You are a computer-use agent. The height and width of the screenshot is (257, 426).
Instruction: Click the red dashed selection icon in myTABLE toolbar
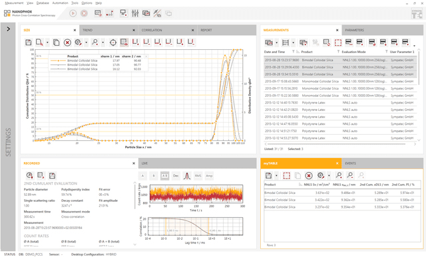pos(287,176)
